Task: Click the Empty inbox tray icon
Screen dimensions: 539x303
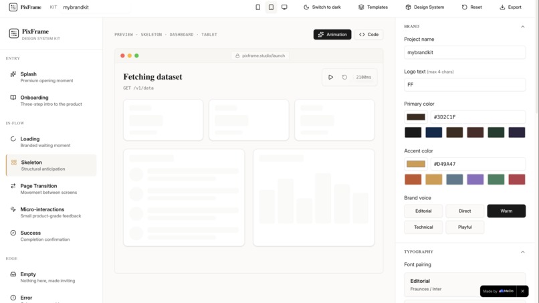Action: pyautogui.click(x=13, y=274)
